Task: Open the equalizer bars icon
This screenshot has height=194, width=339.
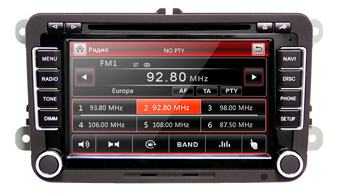Action: 224,144
